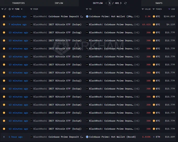Viewport: 178px width, 142px height.
Task: Open BlackRock: IBIT Bitcoin ETF (bc1qg) entity
Action: [x=57, y=32]
